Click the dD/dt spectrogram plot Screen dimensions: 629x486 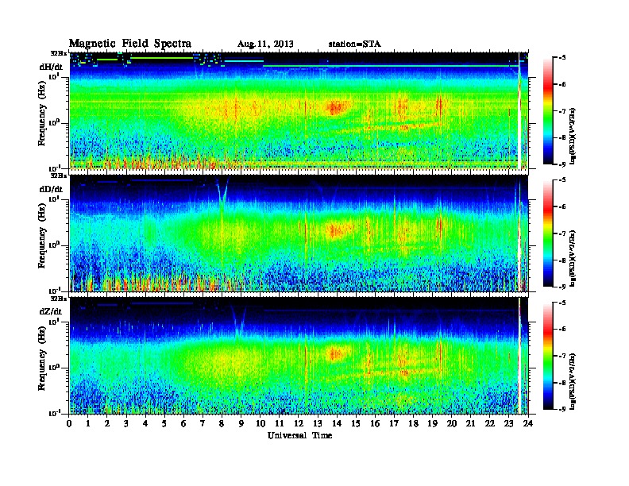click(x=299, y=233)
